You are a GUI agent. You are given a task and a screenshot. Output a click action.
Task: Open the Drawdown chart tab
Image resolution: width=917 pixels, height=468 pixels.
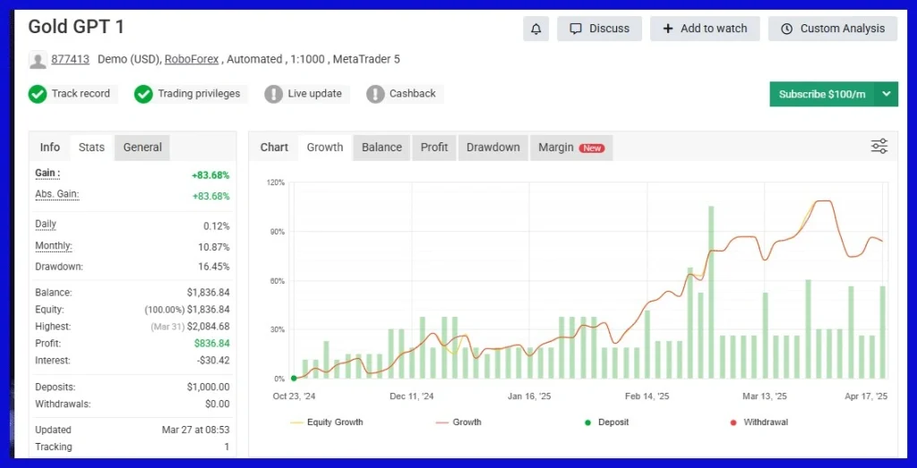click(493, 148)
